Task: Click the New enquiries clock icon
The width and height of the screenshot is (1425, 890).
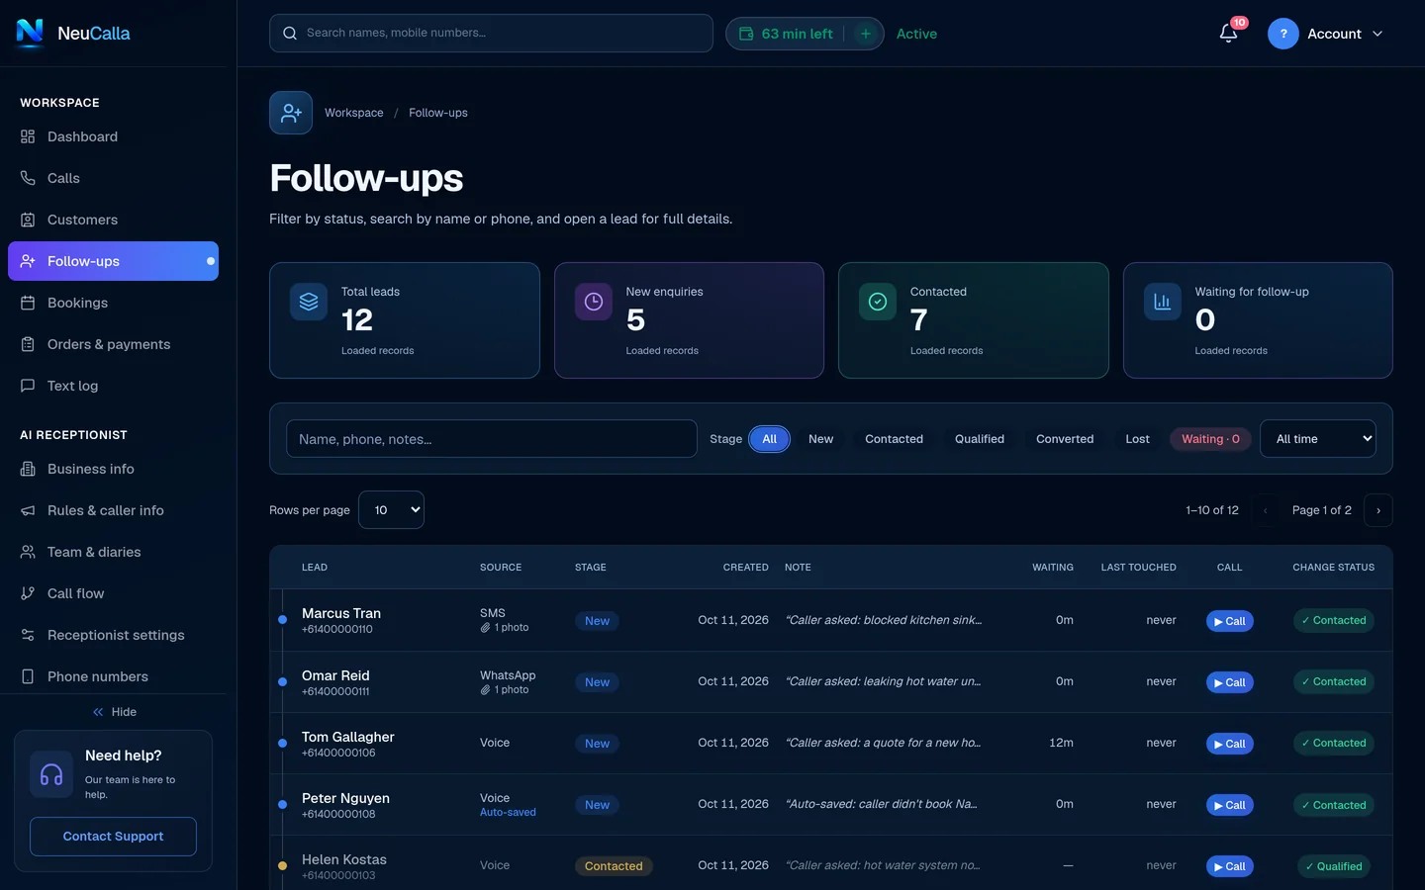Action: (x=594, y=302)
